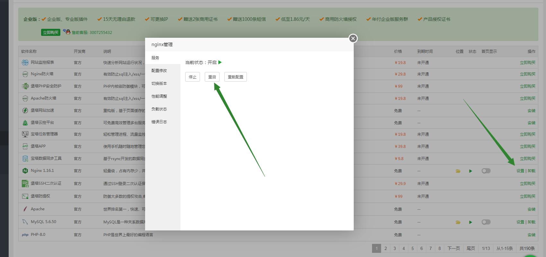Click the PHP-8.0 logo icon
The height and width of the screenshot is (257, 546).
point(25,235)
